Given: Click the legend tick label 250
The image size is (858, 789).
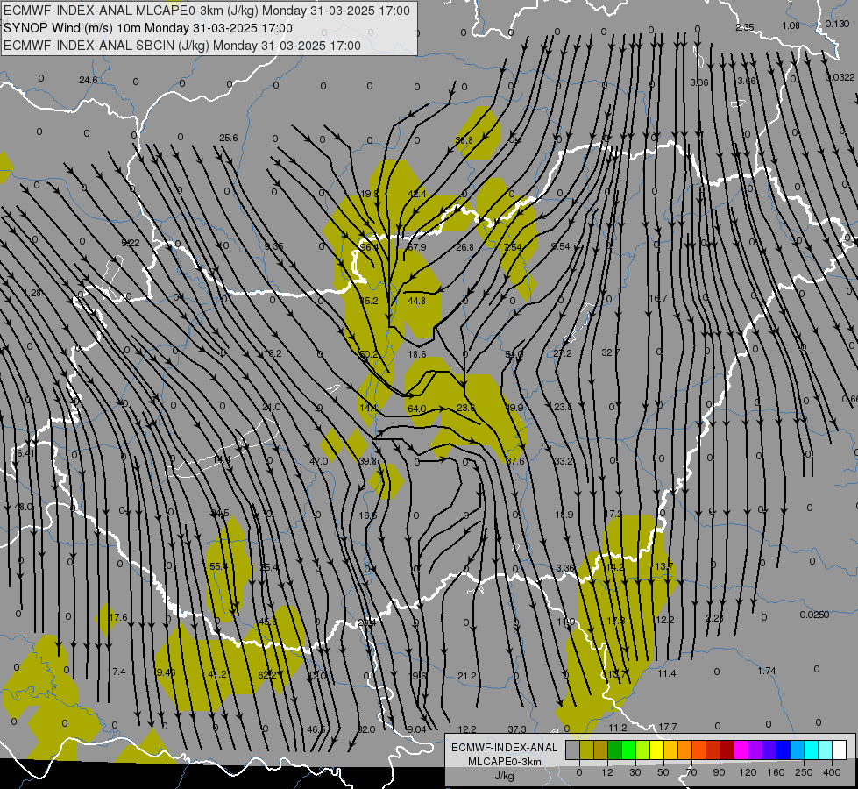Looking at the screenshot, I should pos(804,772).
